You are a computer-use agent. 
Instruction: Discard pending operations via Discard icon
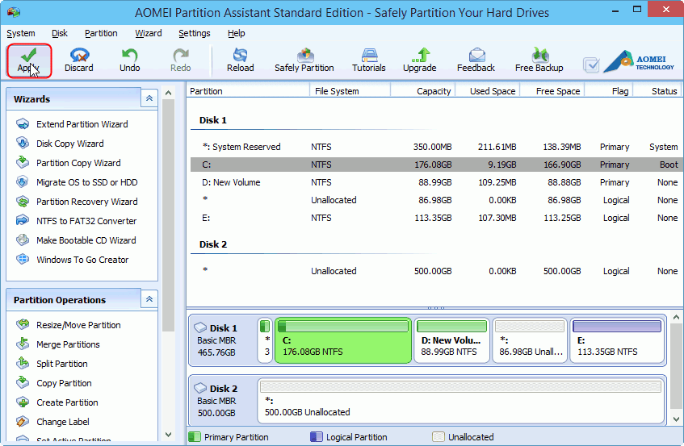coord(79,60)
